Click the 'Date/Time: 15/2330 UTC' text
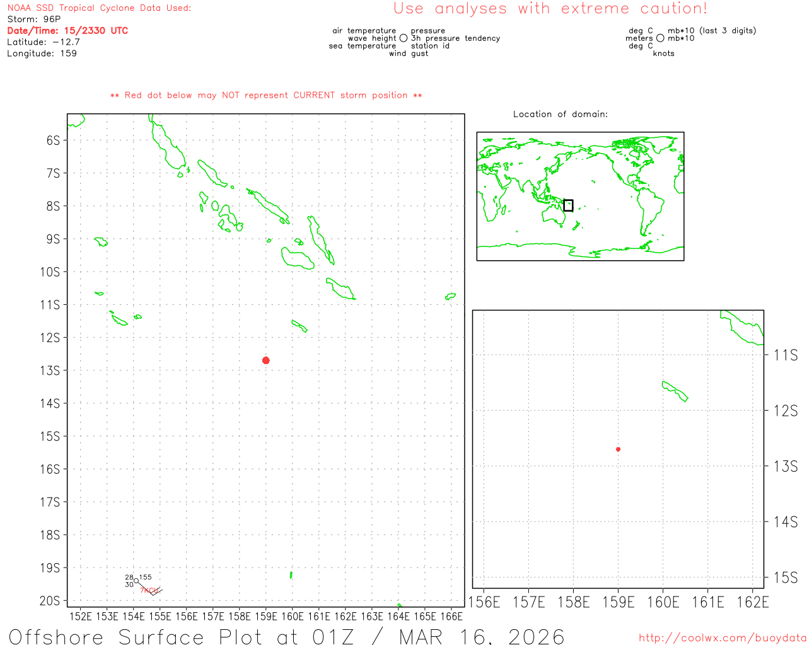The height and width of the screenshot is (645, 807). (x=67, y=31)
